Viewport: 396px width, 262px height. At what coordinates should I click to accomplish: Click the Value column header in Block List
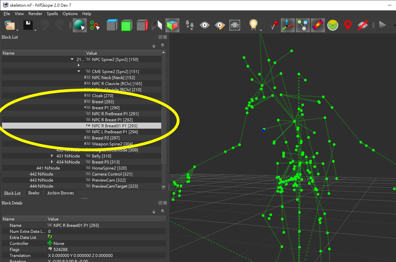click(123, 53)
